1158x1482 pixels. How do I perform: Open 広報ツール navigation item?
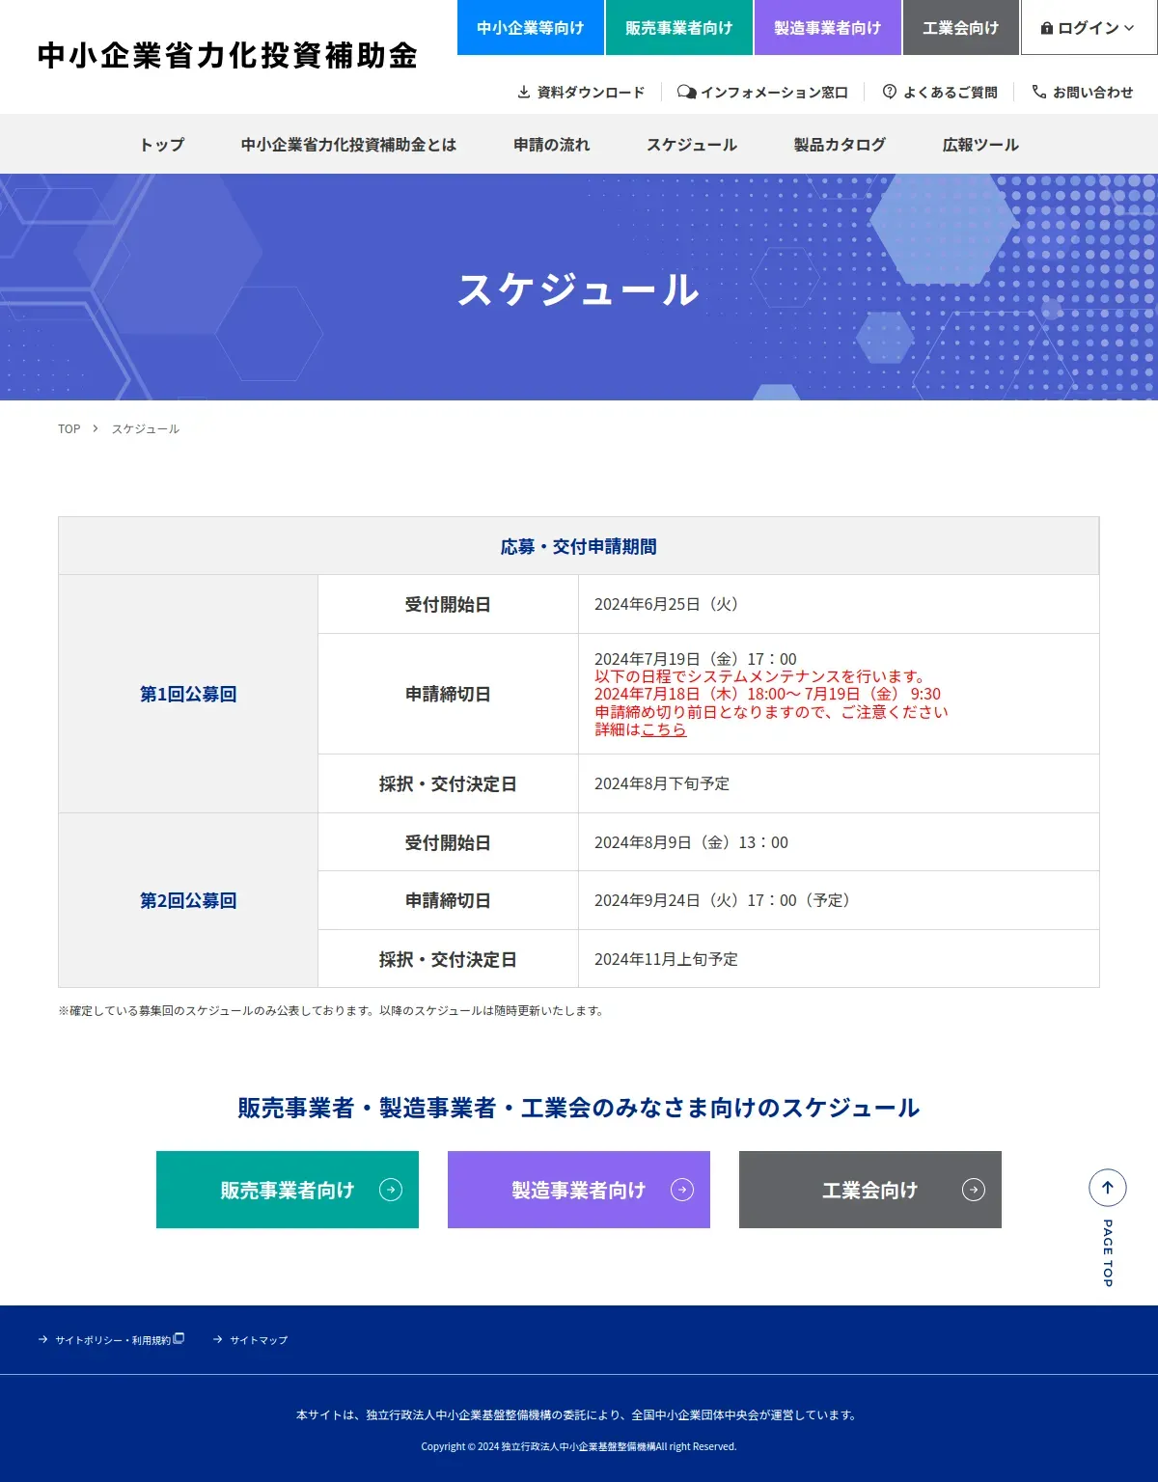coord(980,145)
